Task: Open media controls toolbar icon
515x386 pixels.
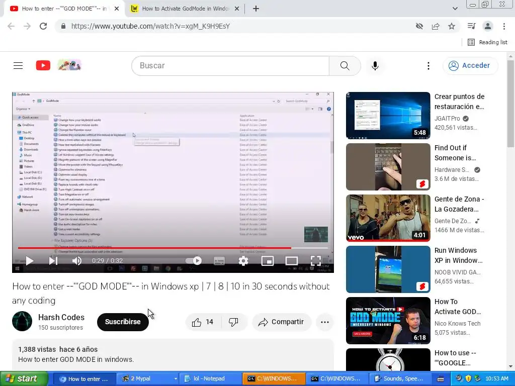Action: coord(472,26)
